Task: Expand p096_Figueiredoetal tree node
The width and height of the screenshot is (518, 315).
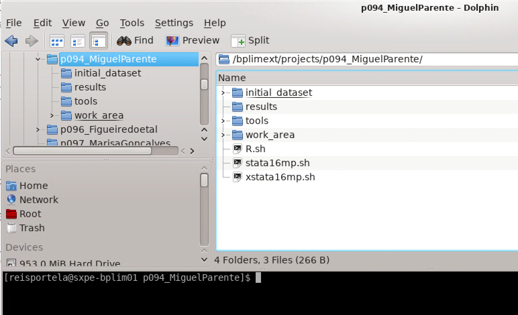Action: 38,130
